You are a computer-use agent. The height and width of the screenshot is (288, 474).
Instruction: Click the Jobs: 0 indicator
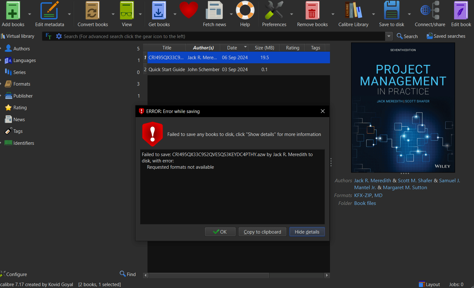(x=456, y=284)
